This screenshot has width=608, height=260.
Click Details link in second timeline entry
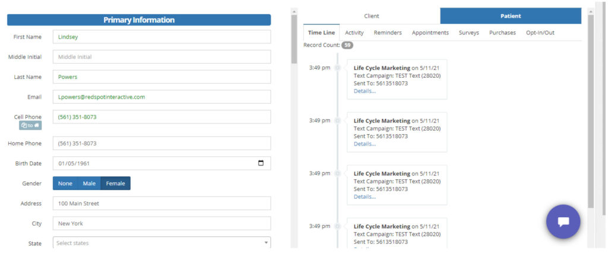pos(365,144)
